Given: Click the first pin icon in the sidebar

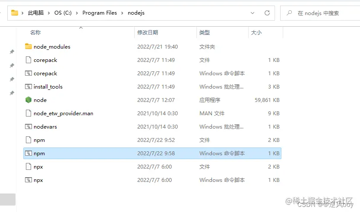Looking at the screenshot, I should click(x=12, y=52).
